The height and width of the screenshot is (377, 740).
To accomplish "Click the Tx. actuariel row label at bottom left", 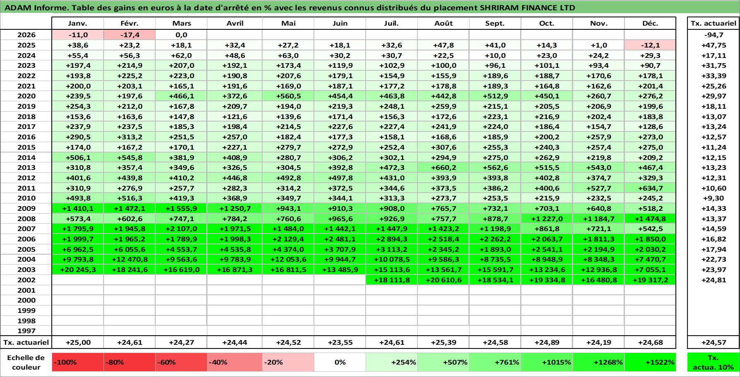I will pyautogui.click(x=26, y=342).
